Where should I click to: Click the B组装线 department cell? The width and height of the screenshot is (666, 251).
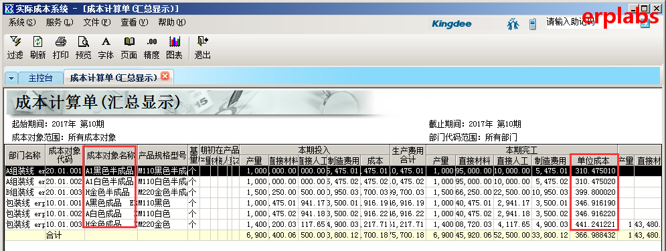(x=24, y=192)
